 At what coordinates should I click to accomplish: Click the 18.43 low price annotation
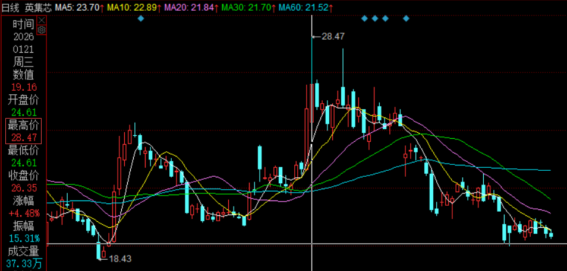coord(118,258)
